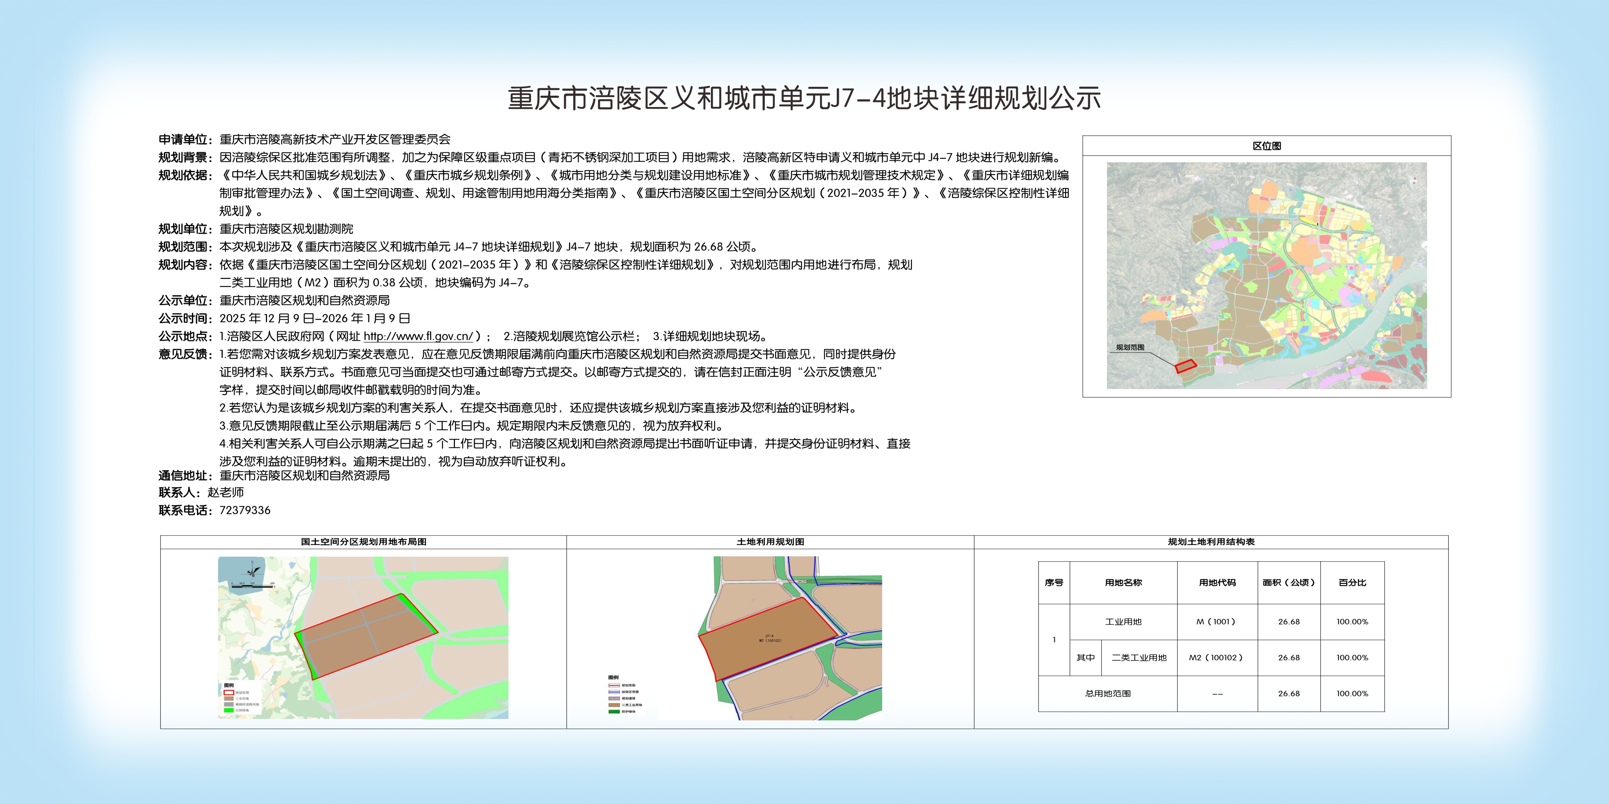The image size is (1609, 804).
Task: Click the grey 城镇村道路用地 legend symbol
Action: [229, 705]
